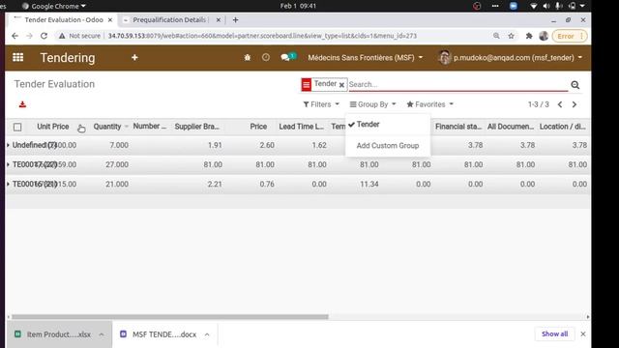619x348 pixels.
Task: Open Item Product xlsx download options arrow
Action: (102, 334)
